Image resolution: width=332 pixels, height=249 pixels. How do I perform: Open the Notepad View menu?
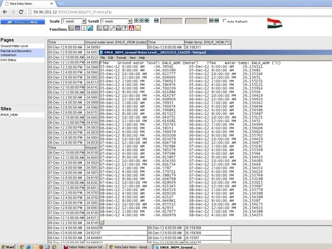click(133, 58)
